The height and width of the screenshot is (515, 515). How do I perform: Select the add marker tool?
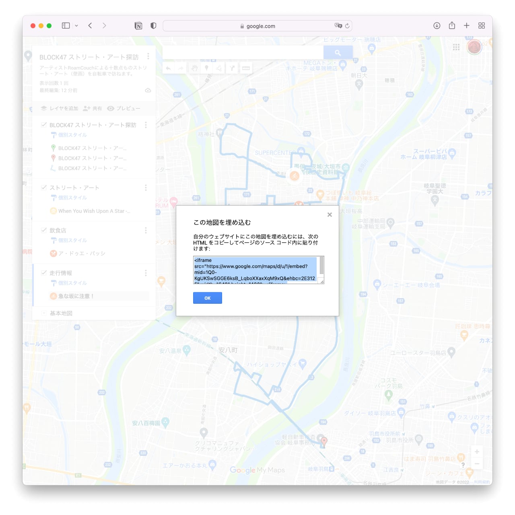point(207,68)
